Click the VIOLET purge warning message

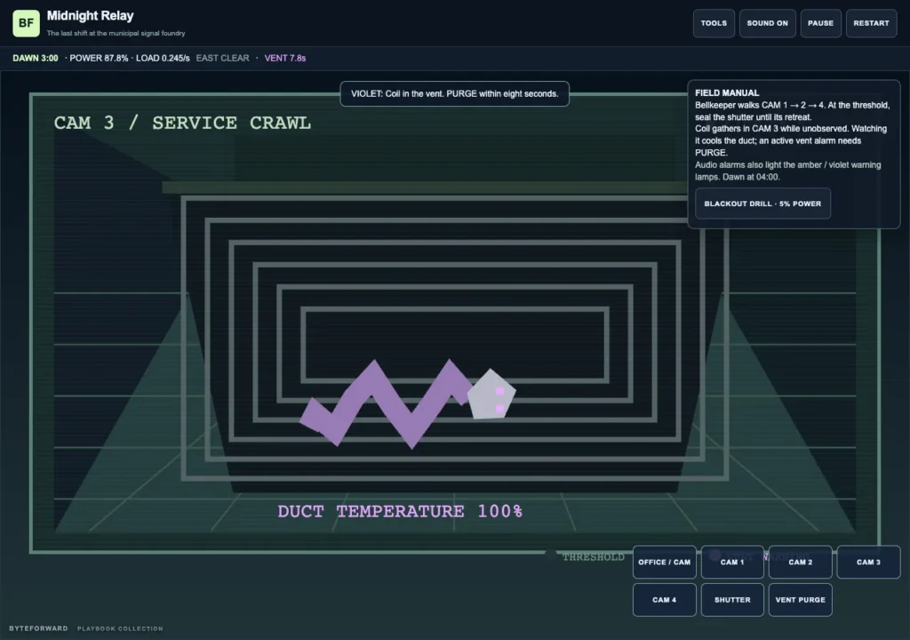point(454,94)
